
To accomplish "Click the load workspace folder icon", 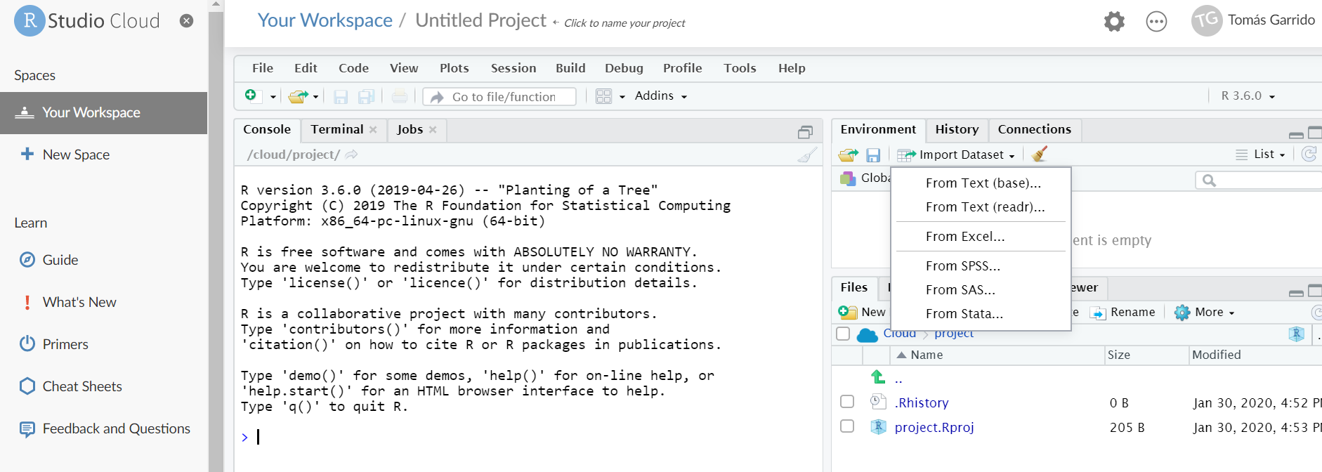I will tap(849, 155).
